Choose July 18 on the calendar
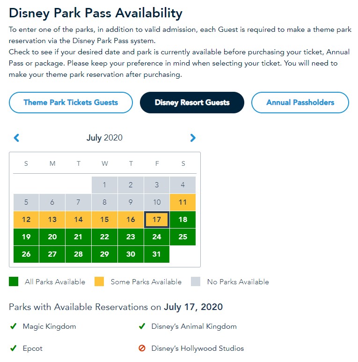 click(183, 220)
